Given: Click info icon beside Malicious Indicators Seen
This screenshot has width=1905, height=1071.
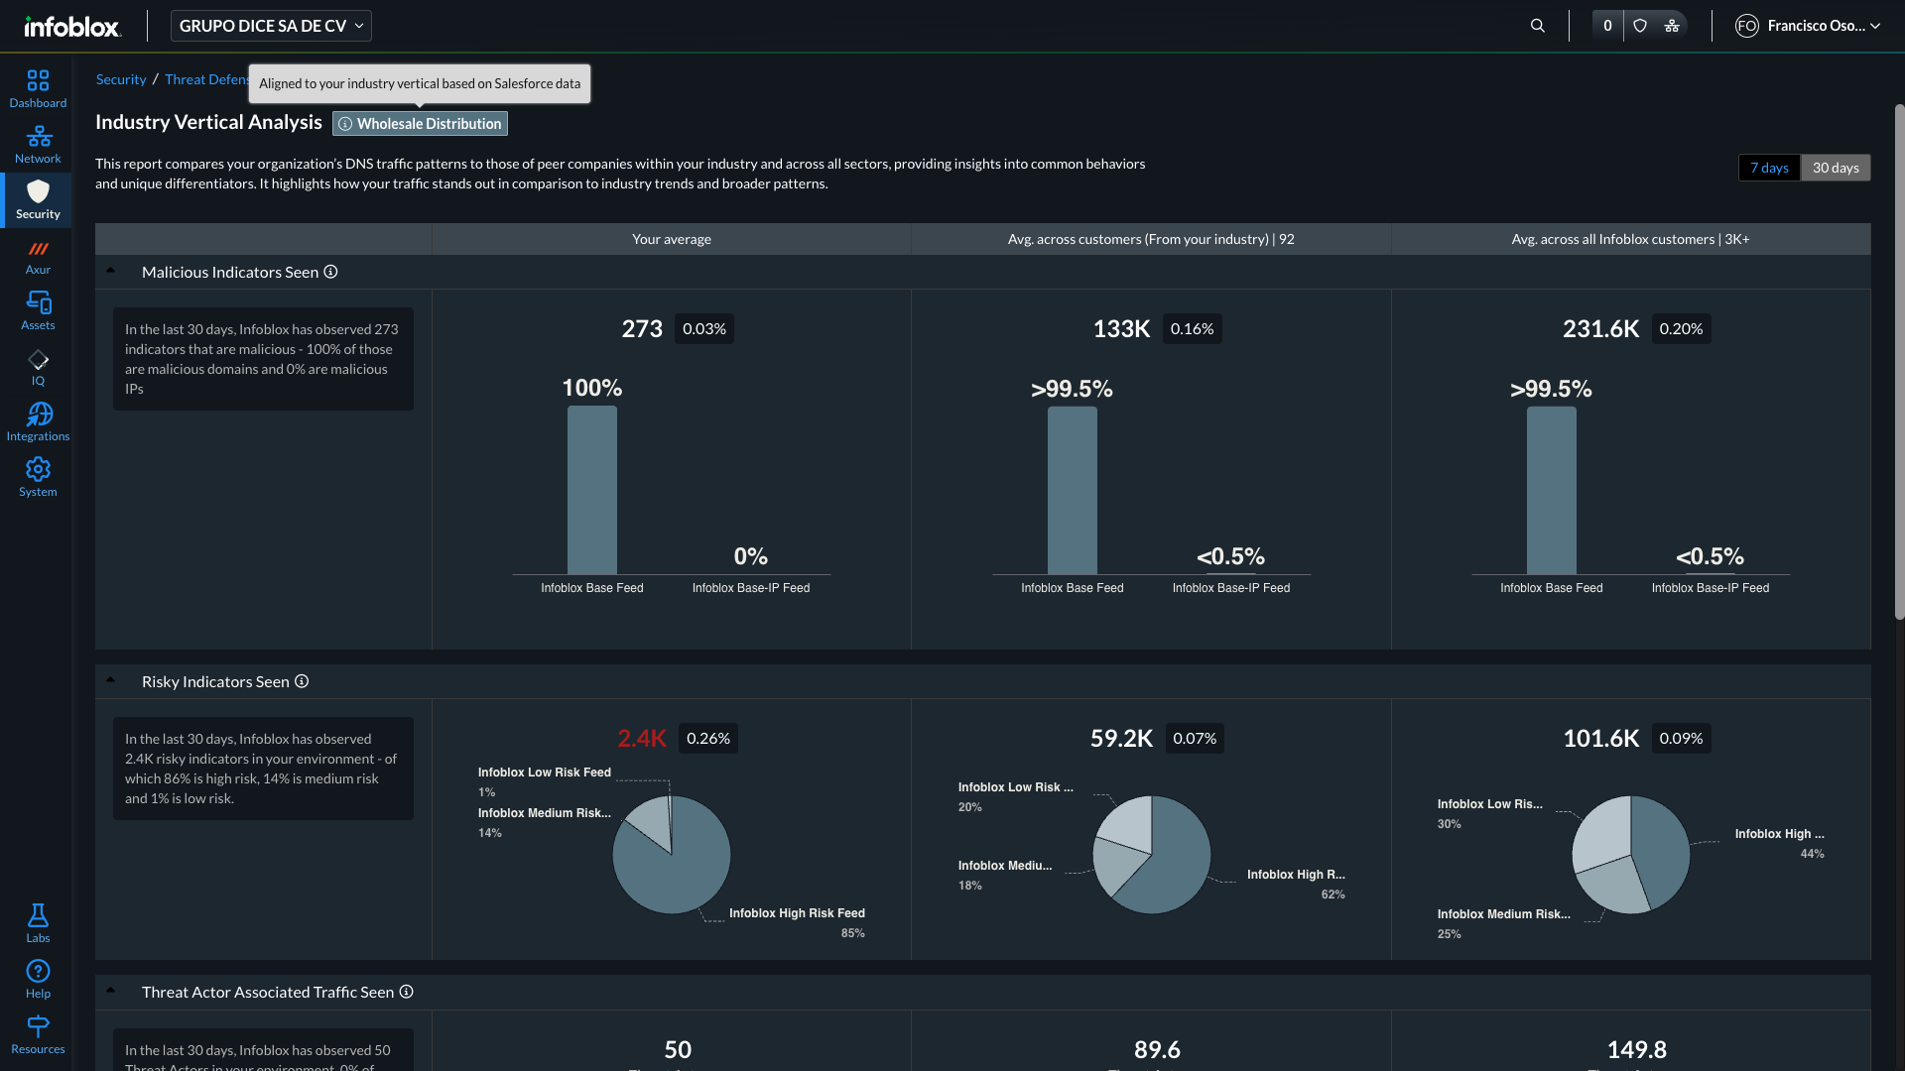Looking at the screenshot, I should point(330,272).
